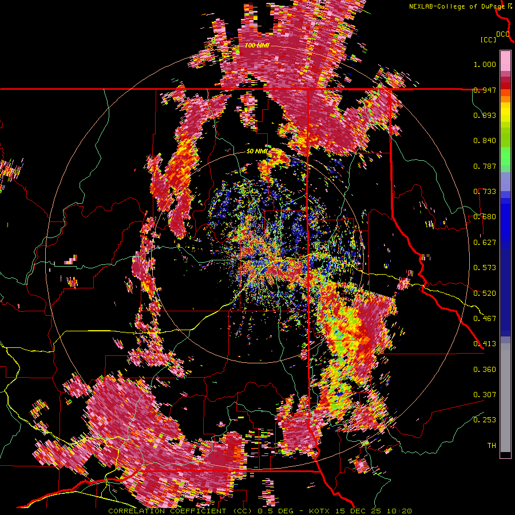Screen dimensions: 515x515
Task: Click the light pink top segment of the color bar
Action: 505,61
